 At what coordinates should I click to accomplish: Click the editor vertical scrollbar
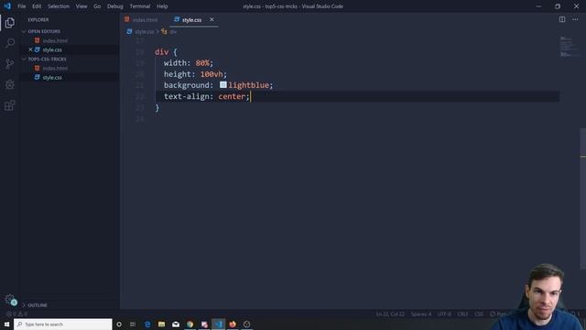(582, 198)
